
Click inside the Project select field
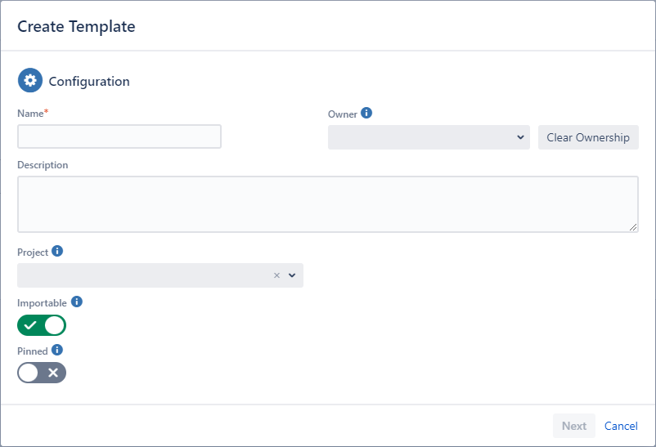coord(143,275)
